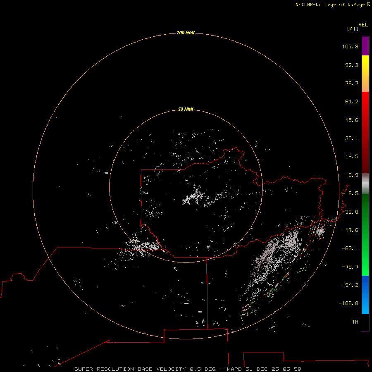Click the NEXLAB-College of DuPage label
The image size is (372, 372).
point(332,5)
